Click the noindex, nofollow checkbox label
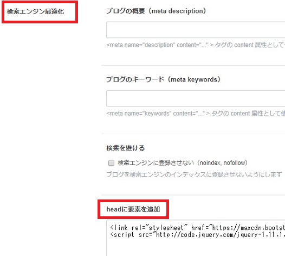 183,163
